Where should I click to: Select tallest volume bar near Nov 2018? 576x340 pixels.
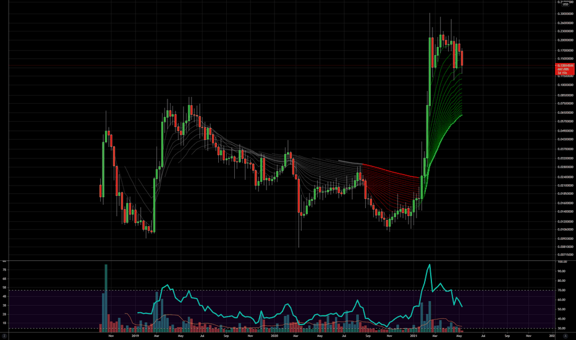(106, 298)
